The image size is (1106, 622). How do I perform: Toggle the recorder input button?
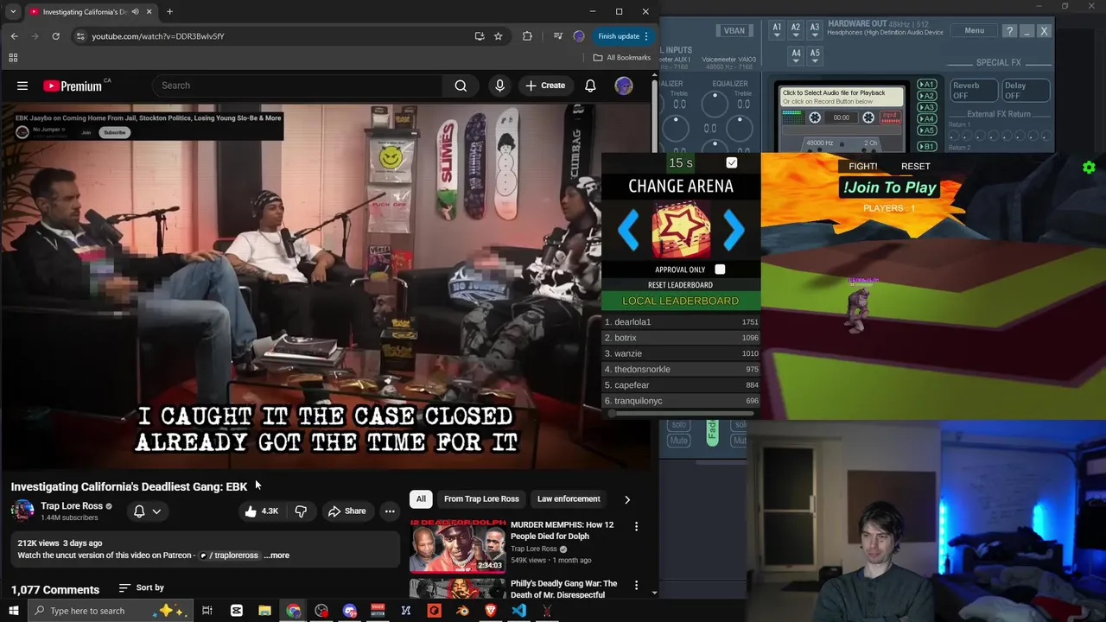[890, 117]
